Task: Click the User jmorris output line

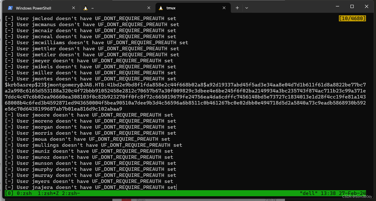Action: coord(91,133)
